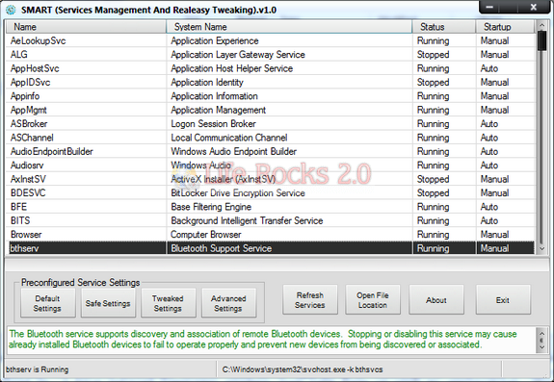Click the service list scrollbar thumb

(x=541, y=41)
